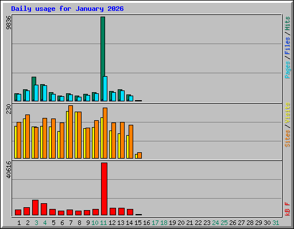
Task: Click the 40616 axis value
Action: 9,169
